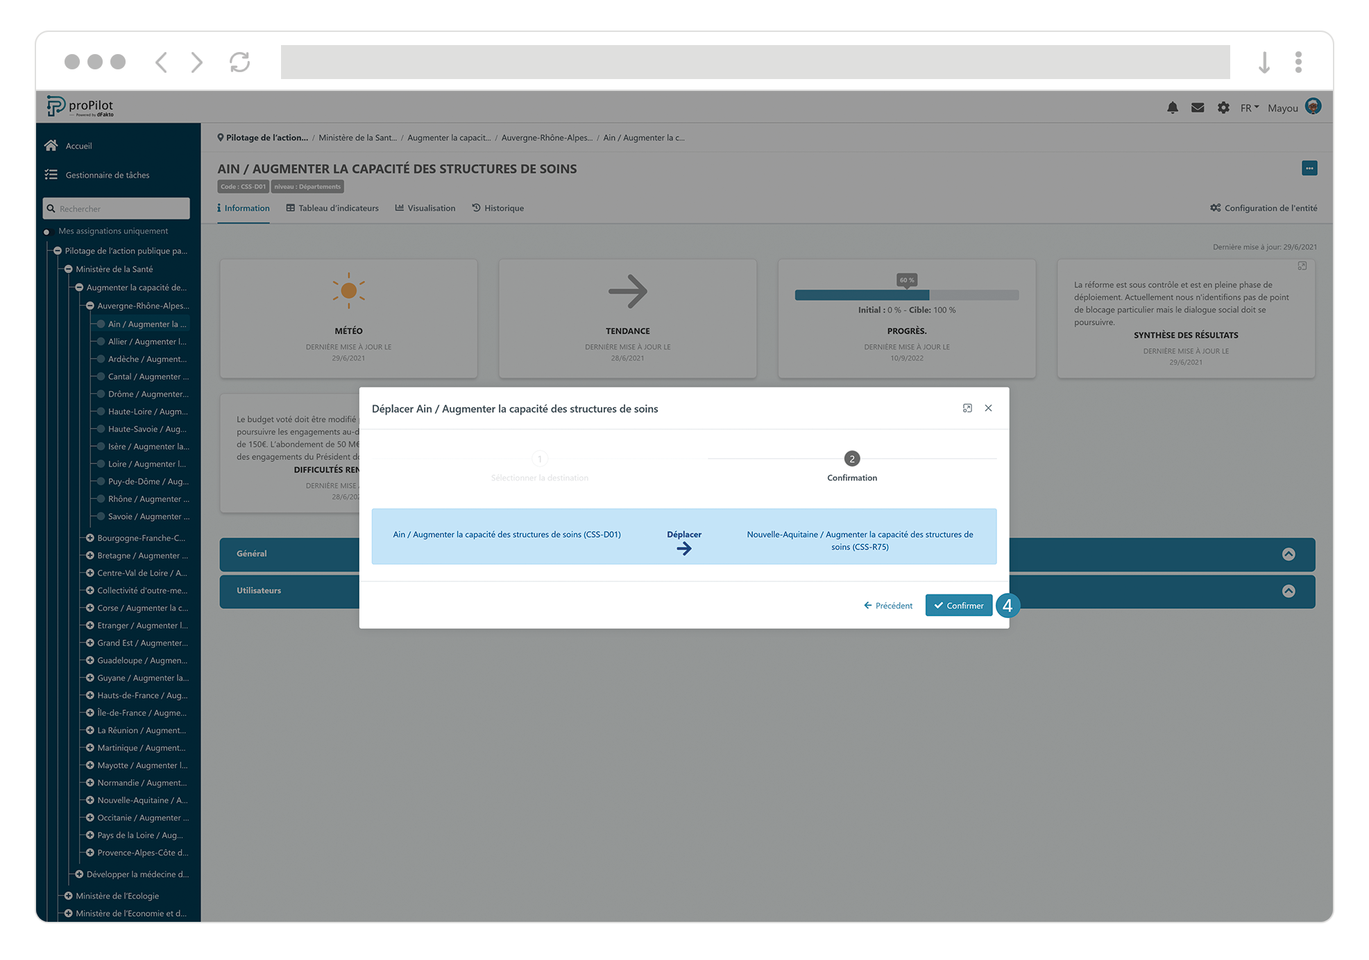The image size is (1369, 960).
Task: Switch to Tableau d'indicateurs tab
Action: point(332,208)
